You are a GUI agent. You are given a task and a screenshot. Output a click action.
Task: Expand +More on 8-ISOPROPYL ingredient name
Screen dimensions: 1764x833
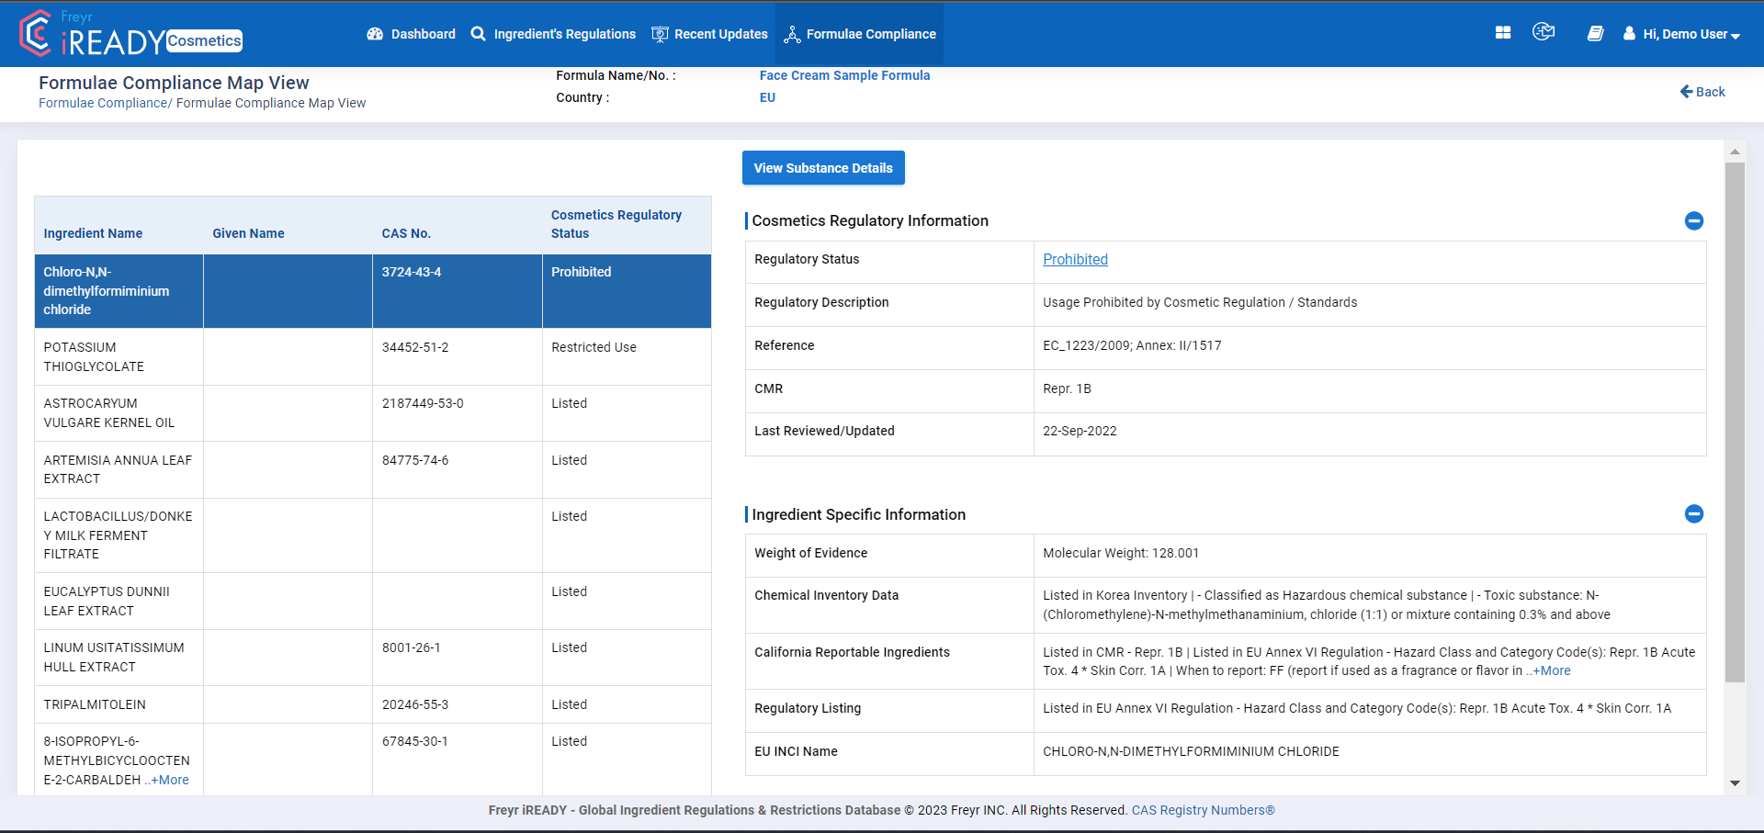(x=169, y=780)
